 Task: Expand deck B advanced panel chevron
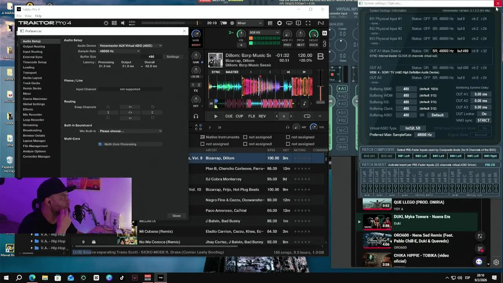pos(320,116)
